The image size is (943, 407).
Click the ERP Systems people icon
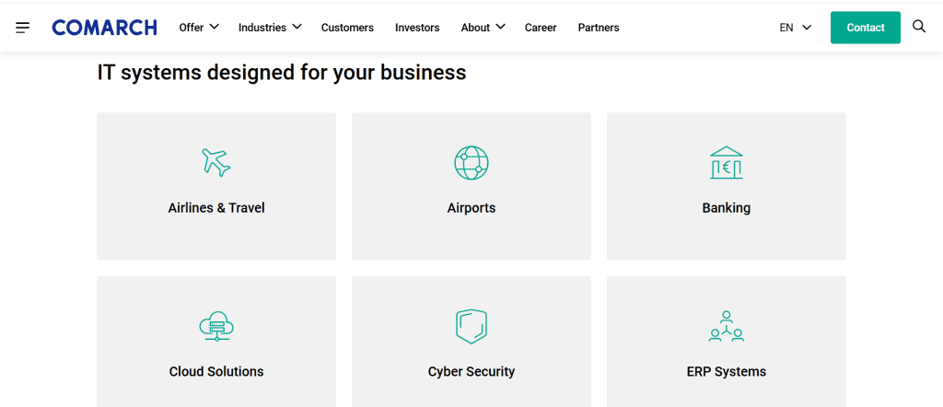(726, 326)
